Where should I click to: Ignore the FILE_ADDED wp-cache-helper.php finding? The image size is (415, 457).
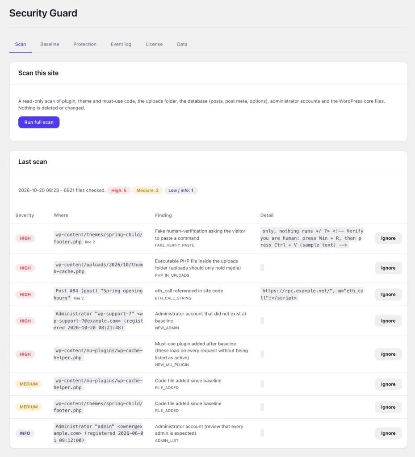coord(388,384)
